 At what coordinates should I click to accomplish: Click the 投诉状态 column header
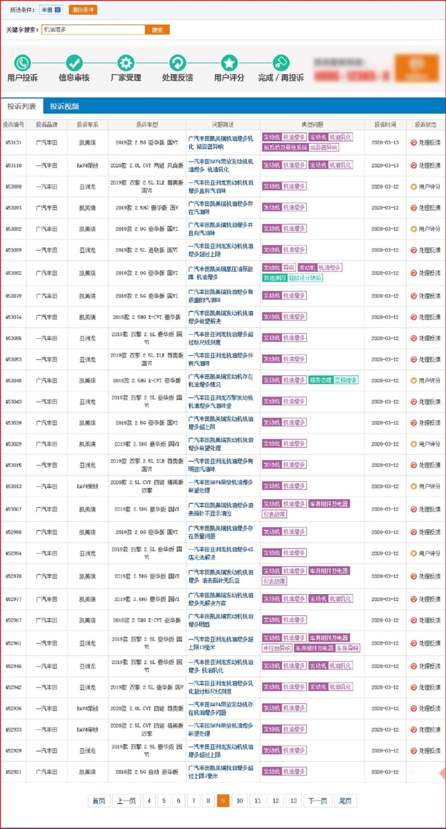tap(426, 125)
